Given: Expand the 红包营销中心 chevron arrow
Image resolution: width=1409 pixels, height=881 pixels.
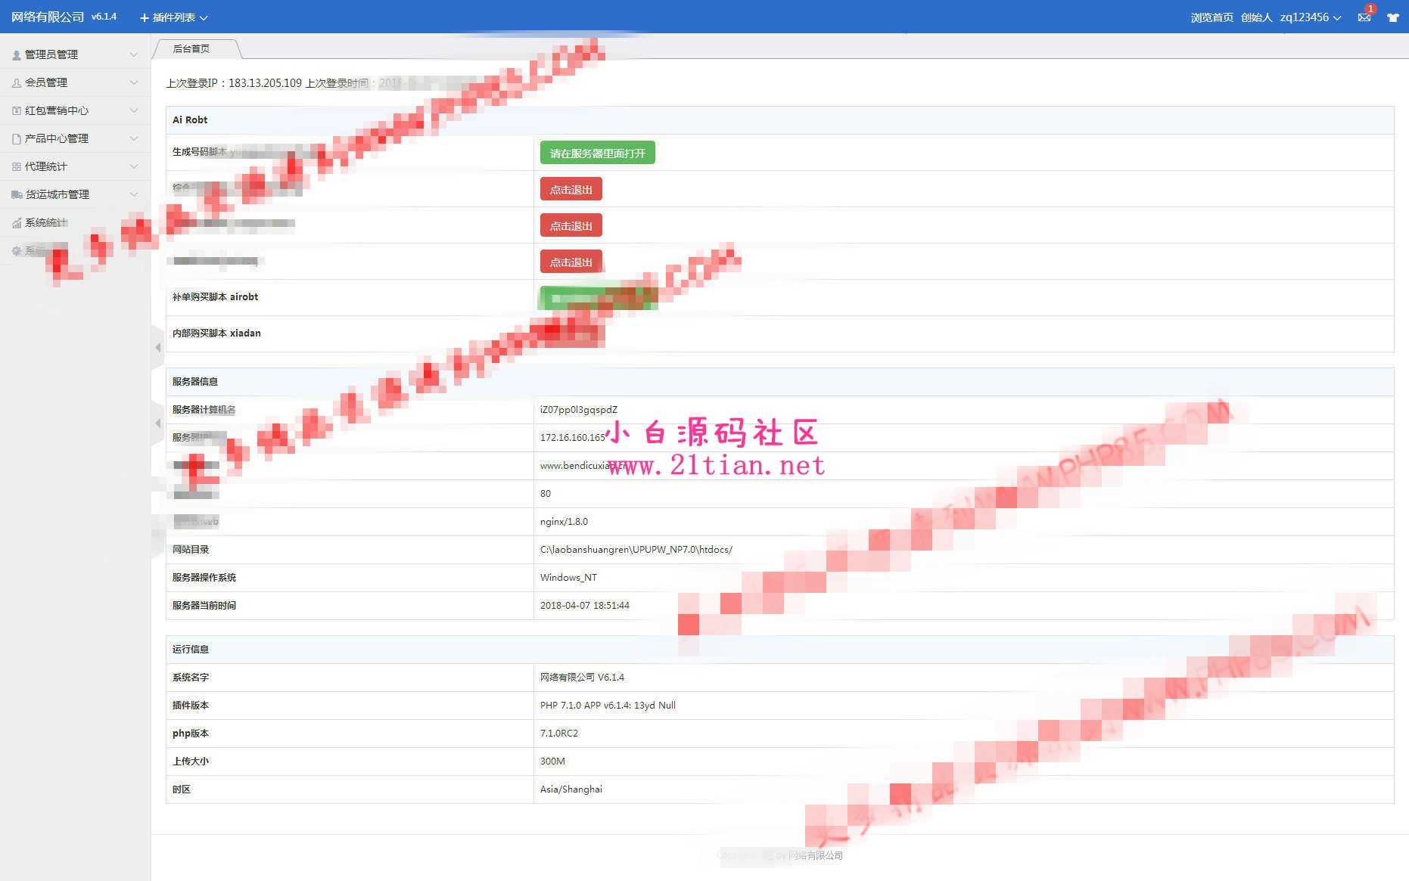Looking at the screenshot, I should (x=134, y=111).
